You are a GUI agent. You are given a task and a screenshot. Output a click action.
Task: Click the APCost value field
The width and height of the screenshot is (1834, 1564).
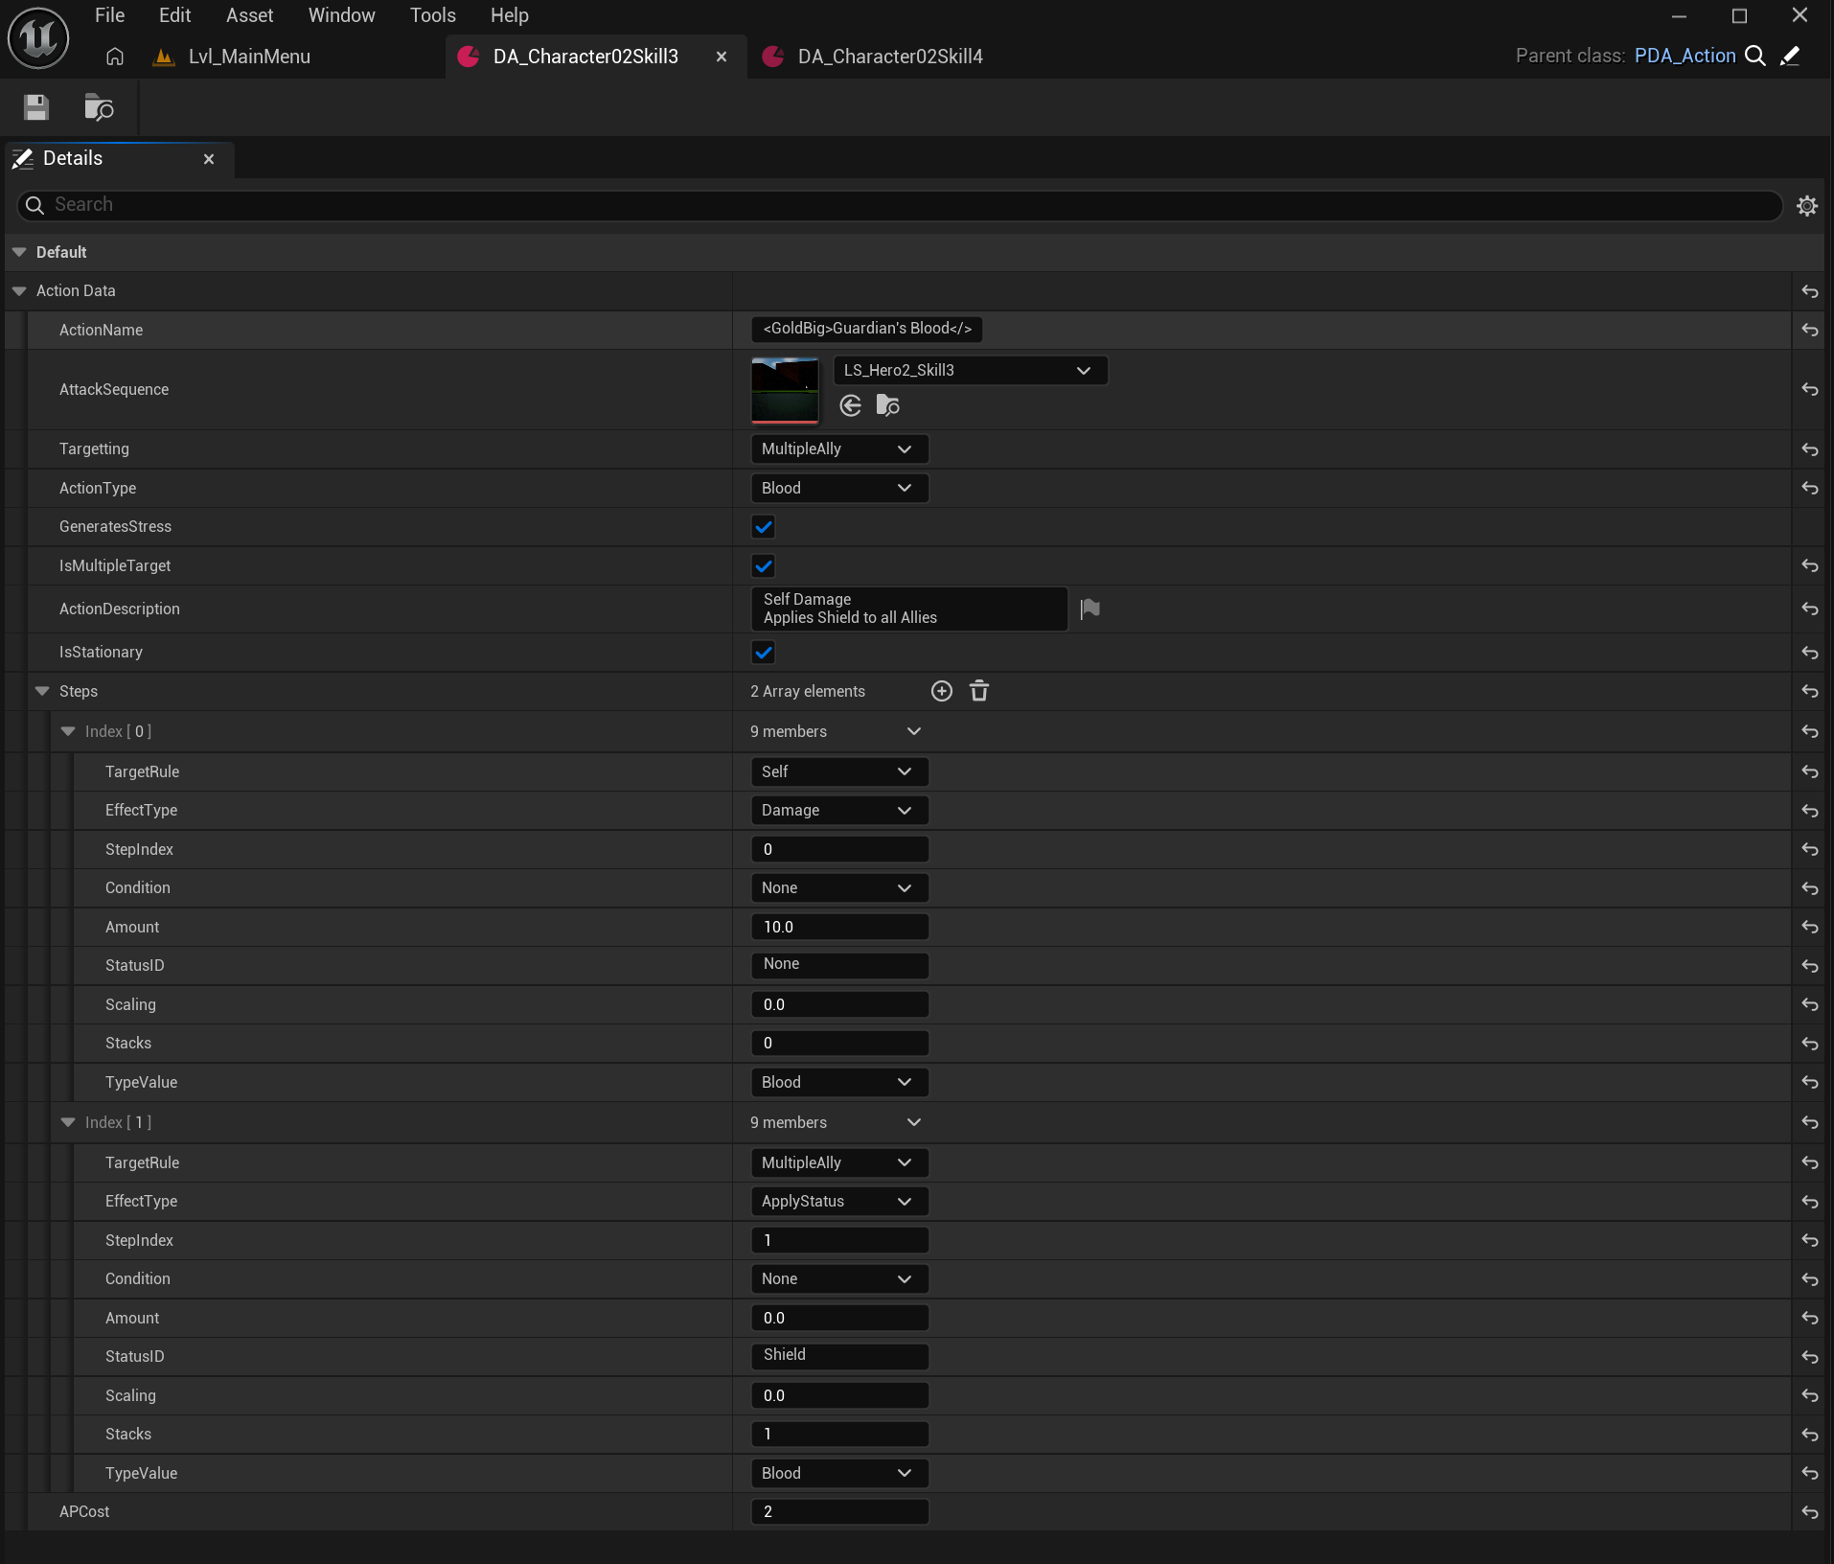(x=839, y=1511)
